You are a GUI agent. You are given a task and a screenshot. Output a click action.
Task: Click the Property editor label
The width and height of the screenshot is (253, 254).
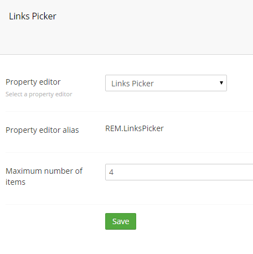pos(33,82)
